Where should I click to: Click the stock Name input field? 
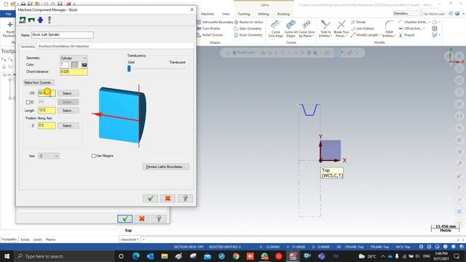click(x=63, y=35)
